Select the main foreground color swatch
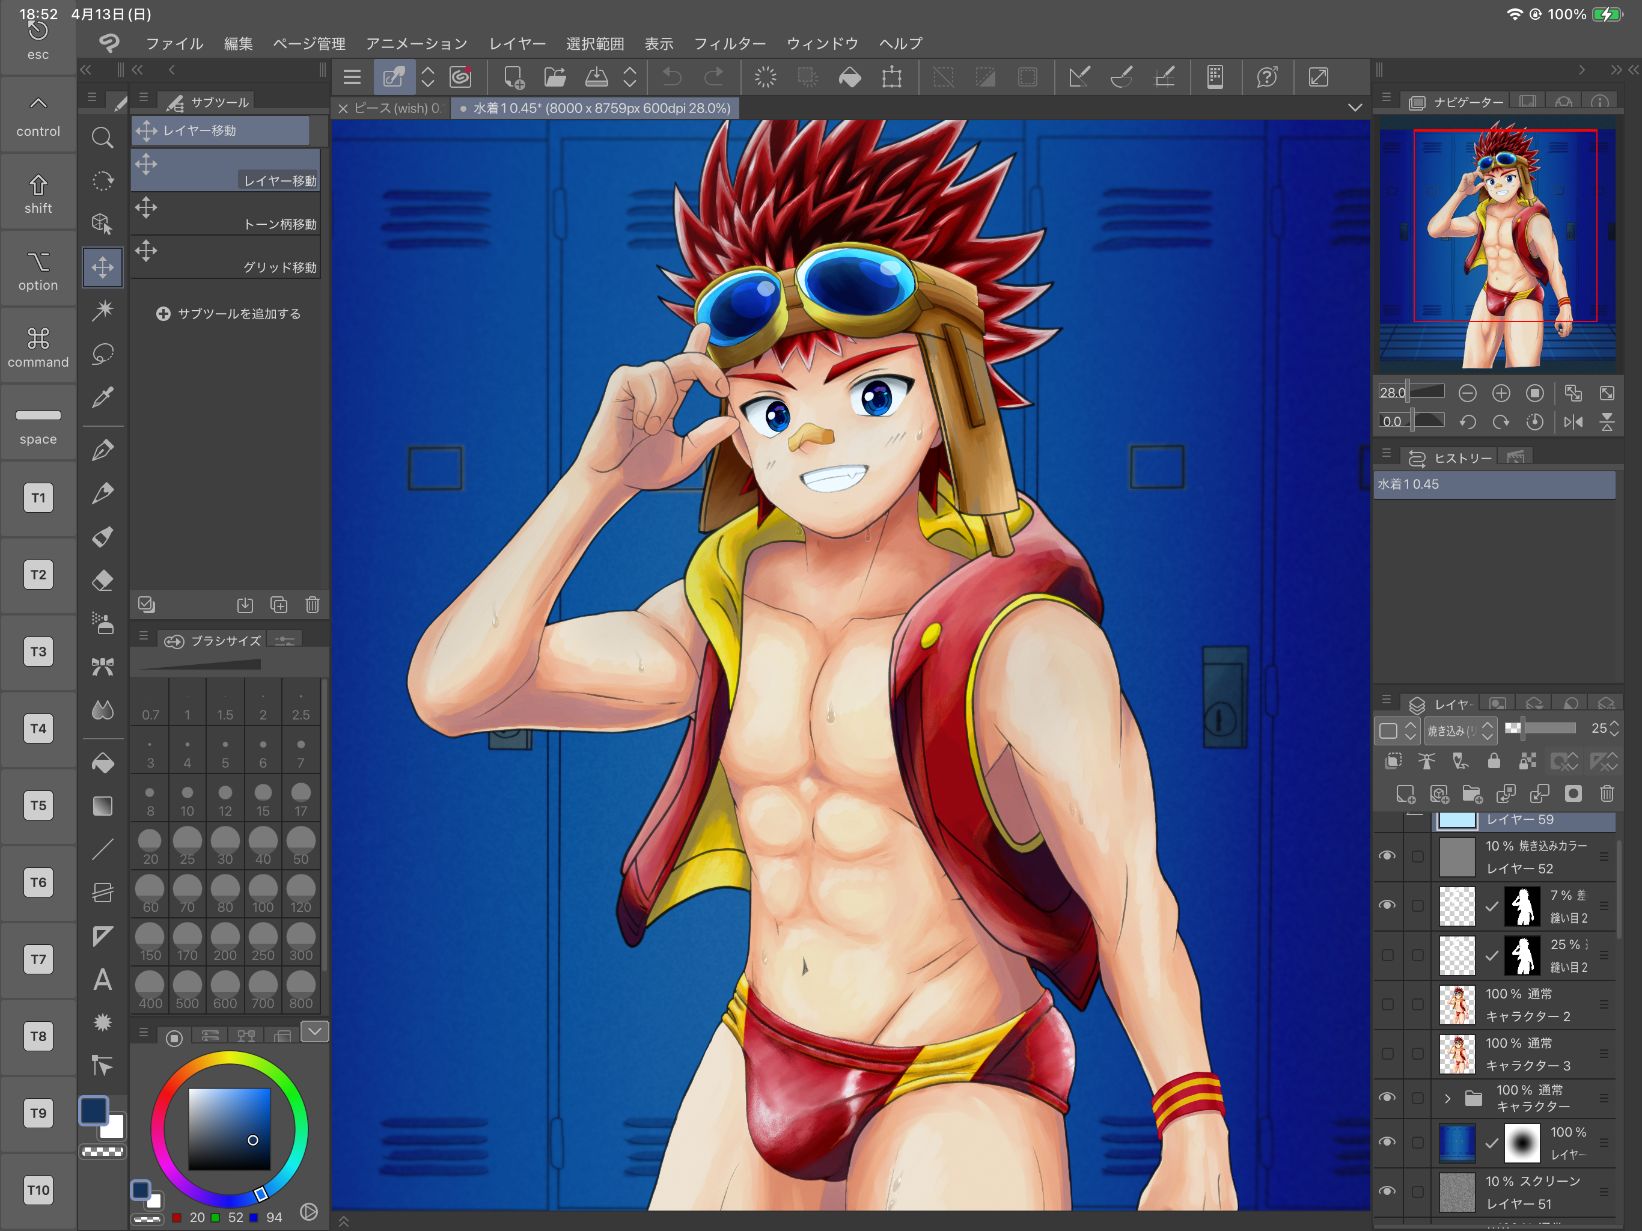1642x1231 pixels. click(94, 1111)
